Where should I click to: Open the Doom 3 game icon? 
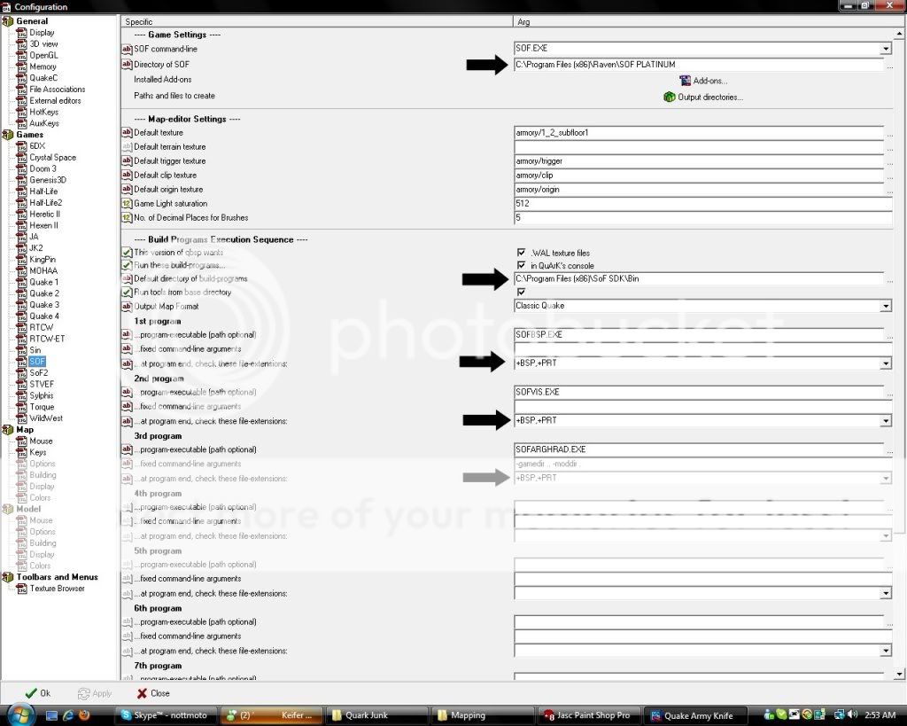pyautogui.click(x=21, y=169)
